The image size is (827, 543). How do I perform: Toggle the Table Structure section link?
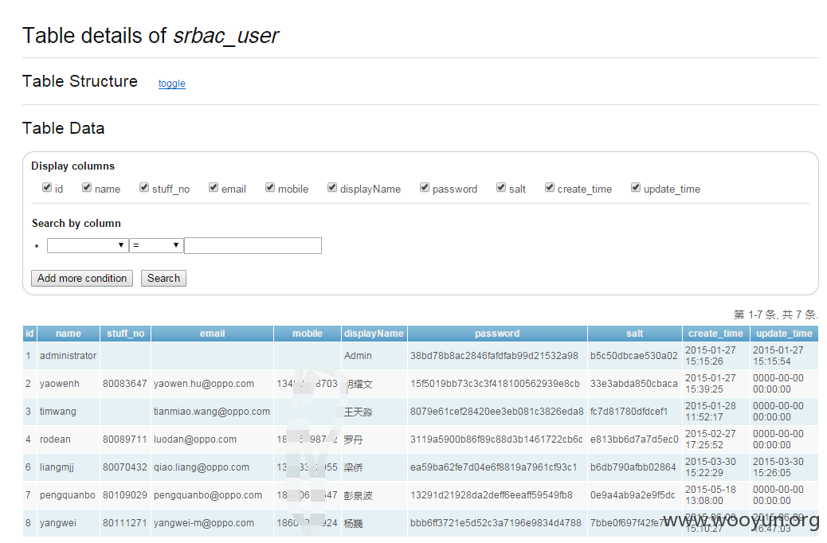click(172, 84)
